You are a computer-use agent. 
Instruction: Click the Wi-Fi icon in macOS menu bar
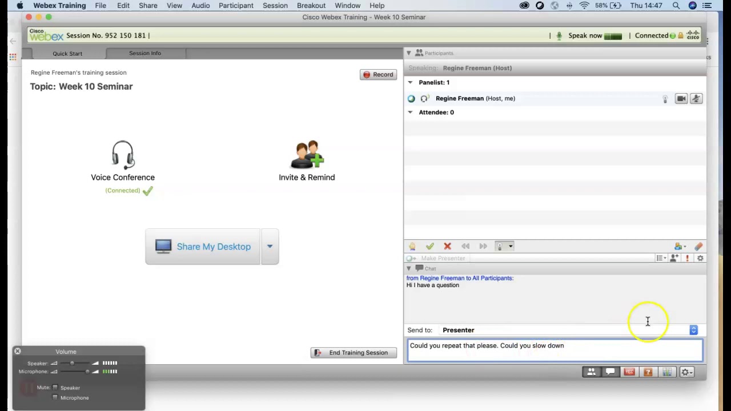[584, 6]
